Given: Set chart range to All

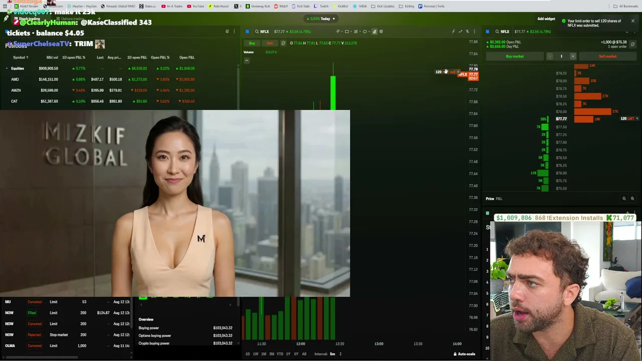Looking at the screenshot, I should coord(304,354).
